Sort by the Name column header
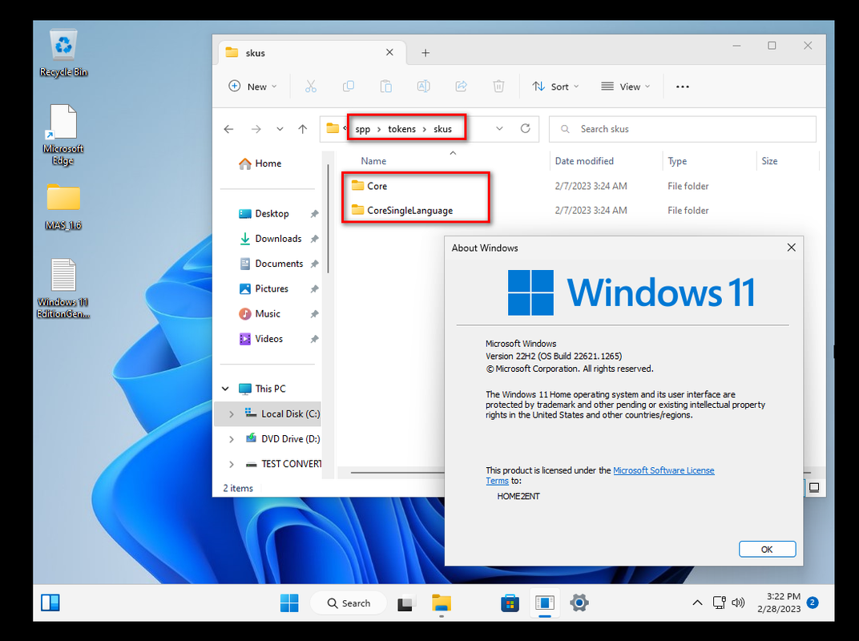The image size is (859, 641). click(x=373, y=161)
